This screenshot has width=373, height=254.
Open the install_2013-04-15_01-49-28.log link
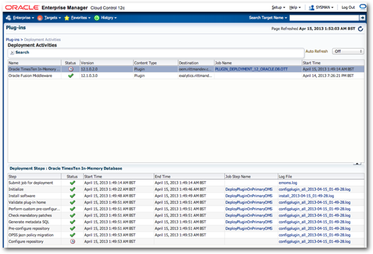[306, 196]
